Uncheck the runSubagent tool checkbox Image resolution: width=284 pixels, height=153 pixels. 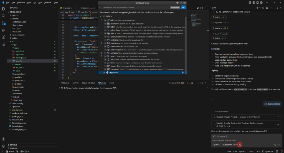click(105, 50)
